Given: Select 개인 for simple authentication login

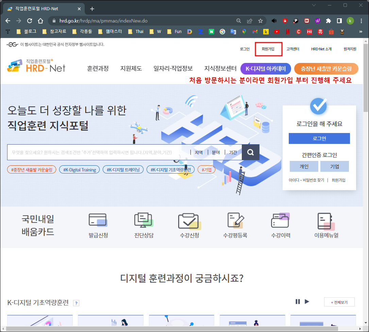Looking at the screenshot, I should (304, 166).
